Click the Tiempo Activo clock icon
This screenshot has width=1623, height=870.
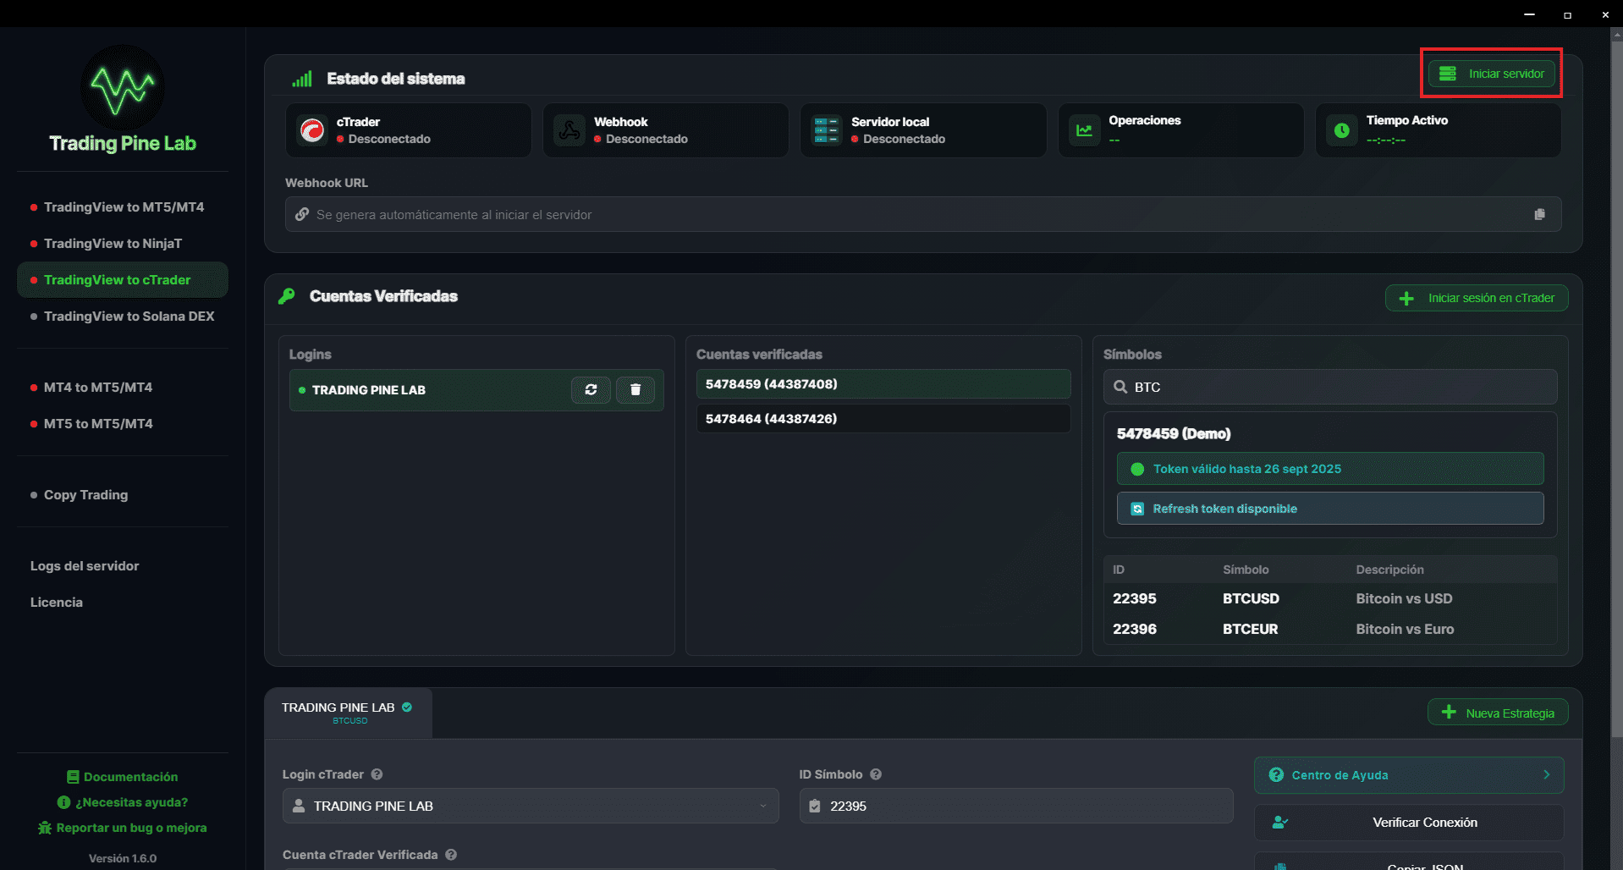(1341, 129)
